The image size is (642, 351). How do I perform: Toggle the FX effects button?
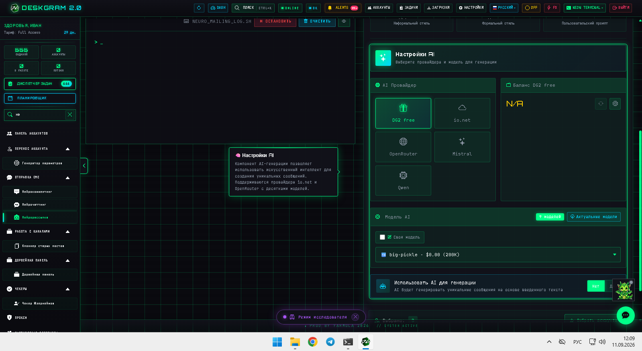(x=552, y=8)
